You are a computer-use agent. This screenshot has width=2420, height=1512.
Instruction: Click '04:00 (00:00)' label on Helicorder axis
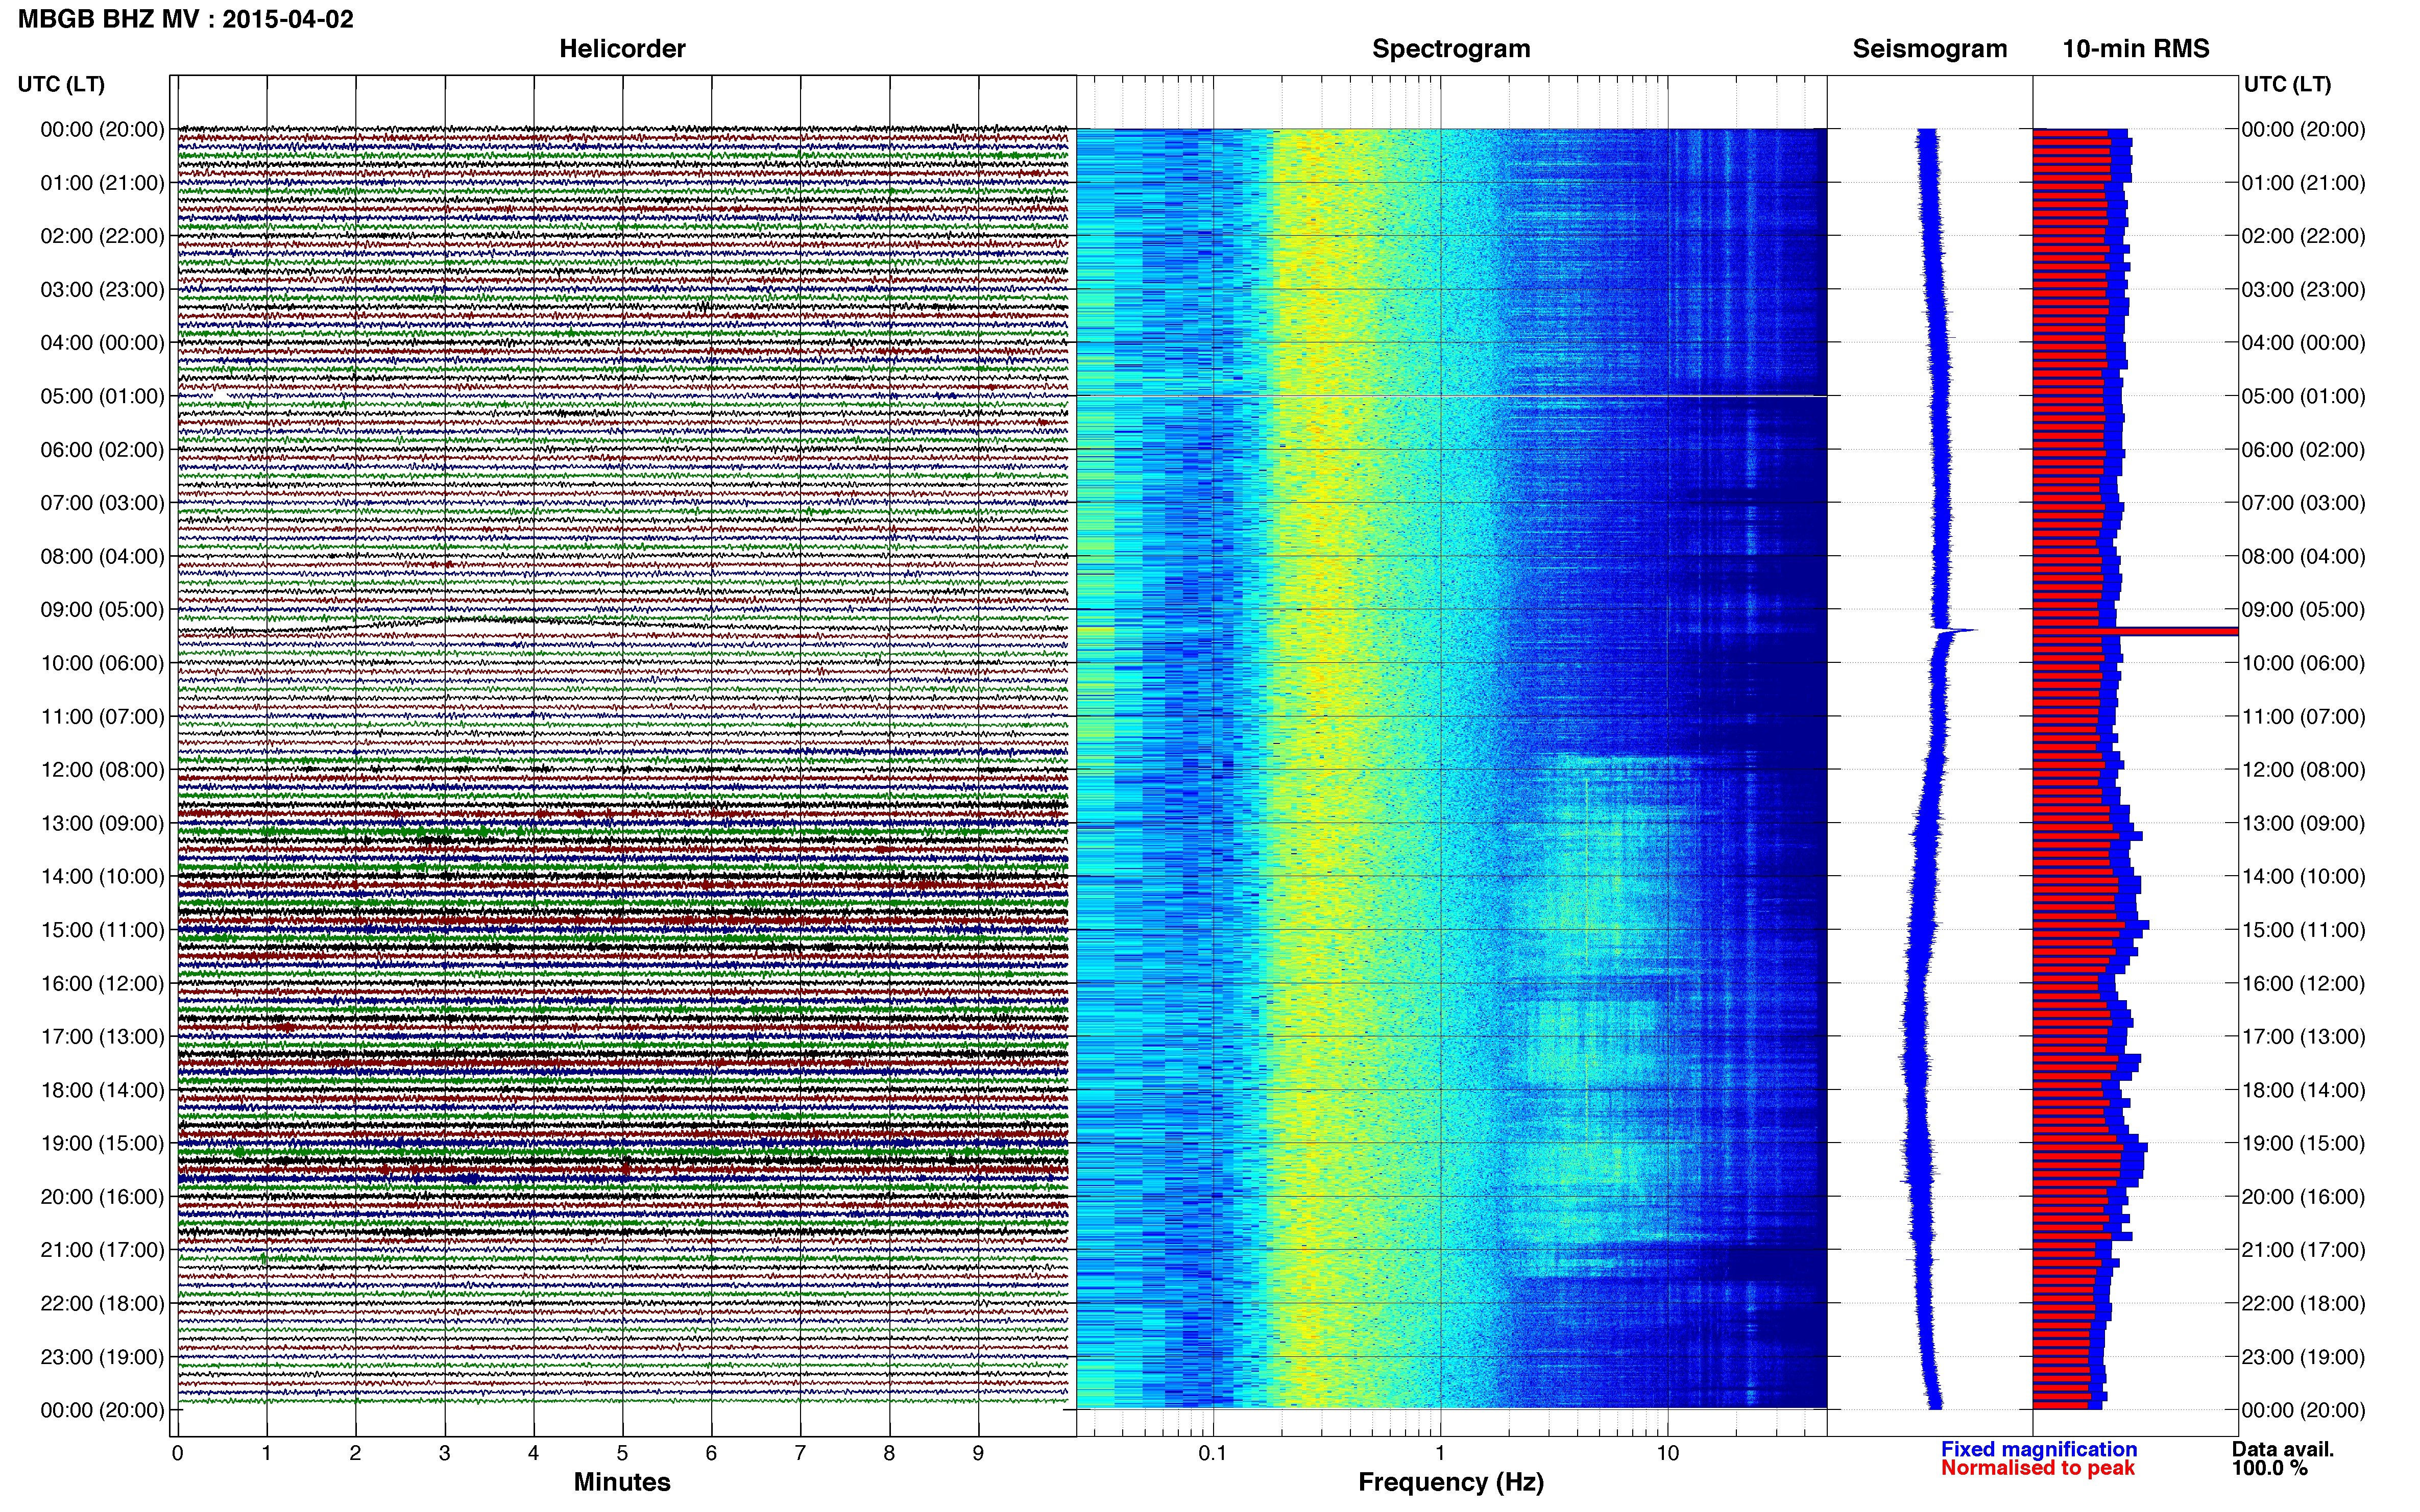[102, 343]
